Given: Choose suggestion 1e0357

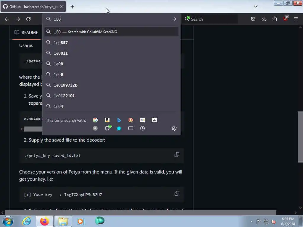Looking at the screenshot, I should [x=111, y=43].
